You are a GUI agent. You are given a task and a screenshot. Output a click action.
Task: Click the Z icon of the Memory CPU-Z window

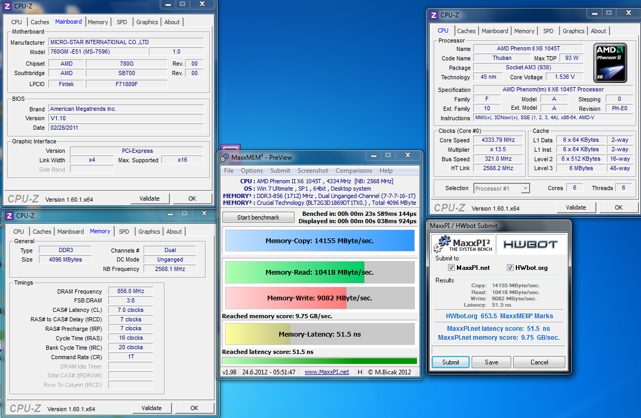(9, 215)
